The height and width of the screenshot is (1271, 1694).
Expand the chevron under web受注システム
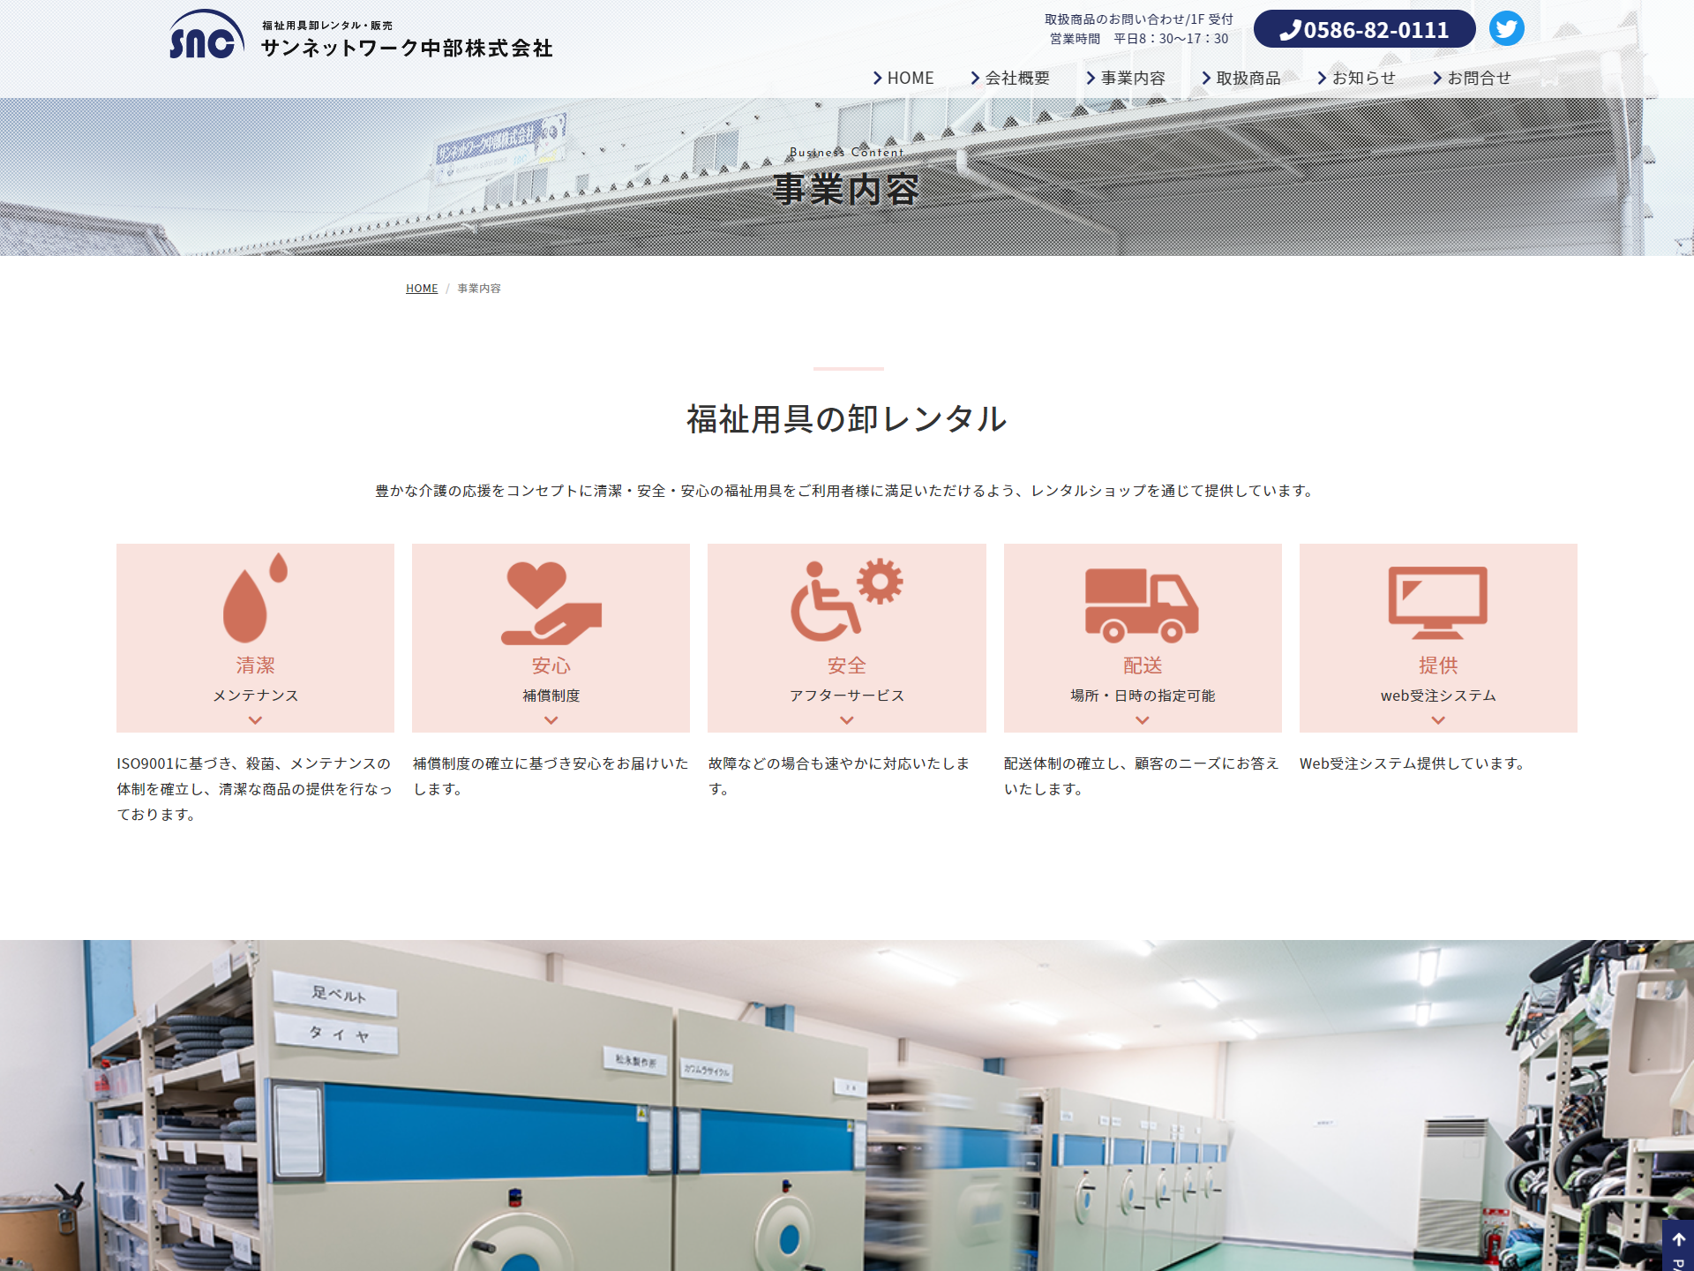[x=1438, y=720]
